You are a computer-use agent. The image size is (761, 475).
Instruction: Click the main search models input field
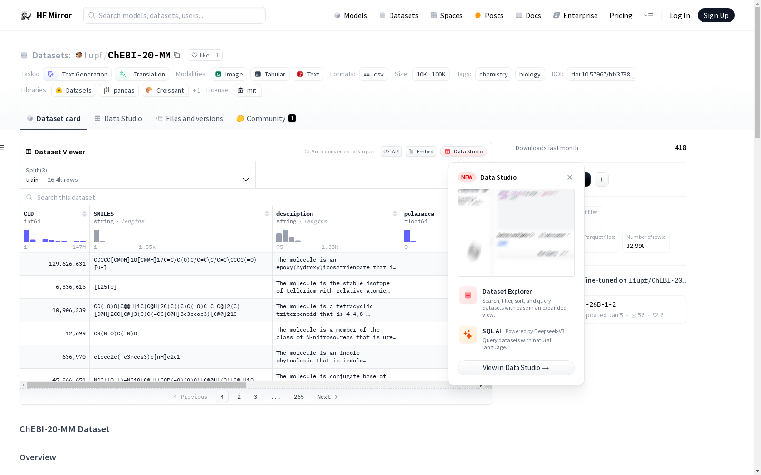(x=175, y=15)
